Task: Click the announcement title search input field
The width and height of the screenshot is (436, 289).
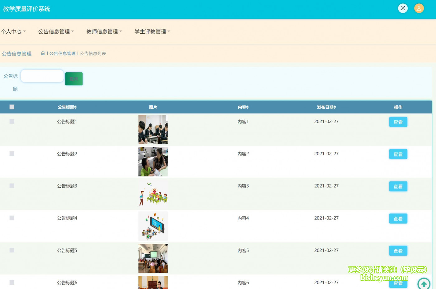Action: 42,76
